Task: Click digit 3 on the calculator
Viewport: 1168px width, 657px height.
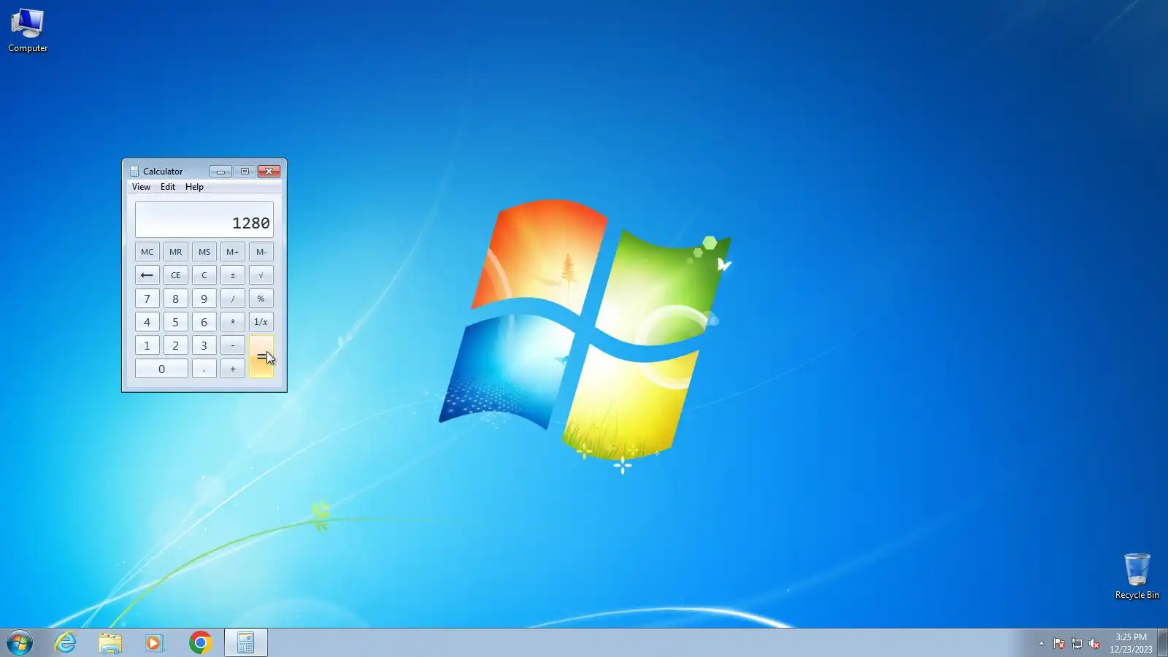Action: [204, 345]
